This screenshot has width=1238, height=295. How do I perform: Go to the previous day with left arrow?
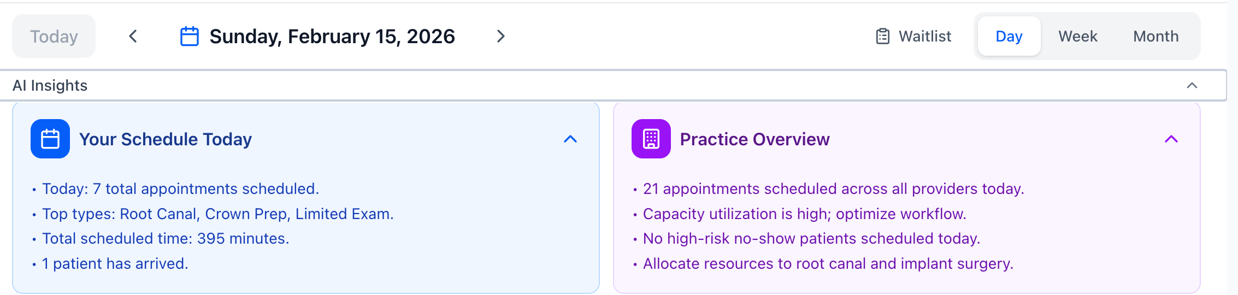133,37
